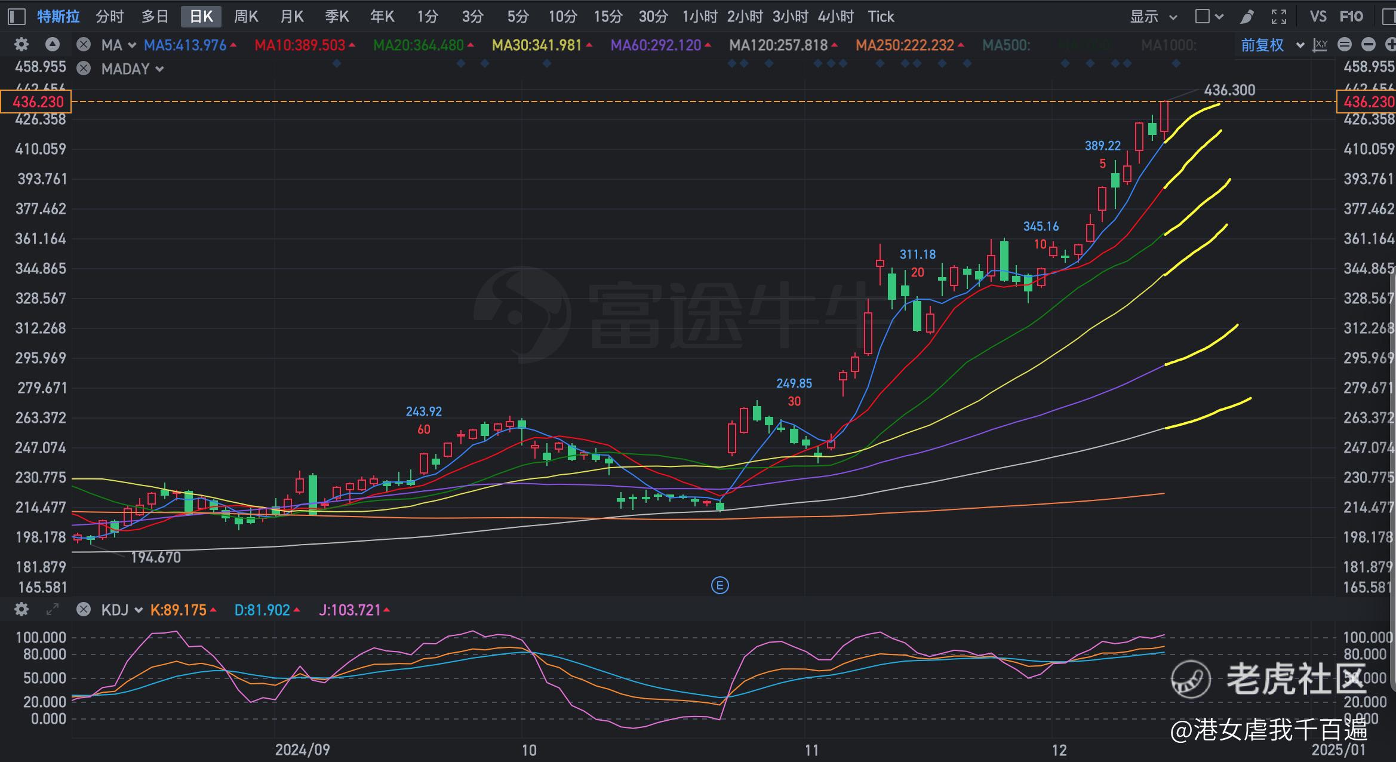Screen dimensions: 1396x762
Task: Select 30分 interval
Action: coord(653,17)
